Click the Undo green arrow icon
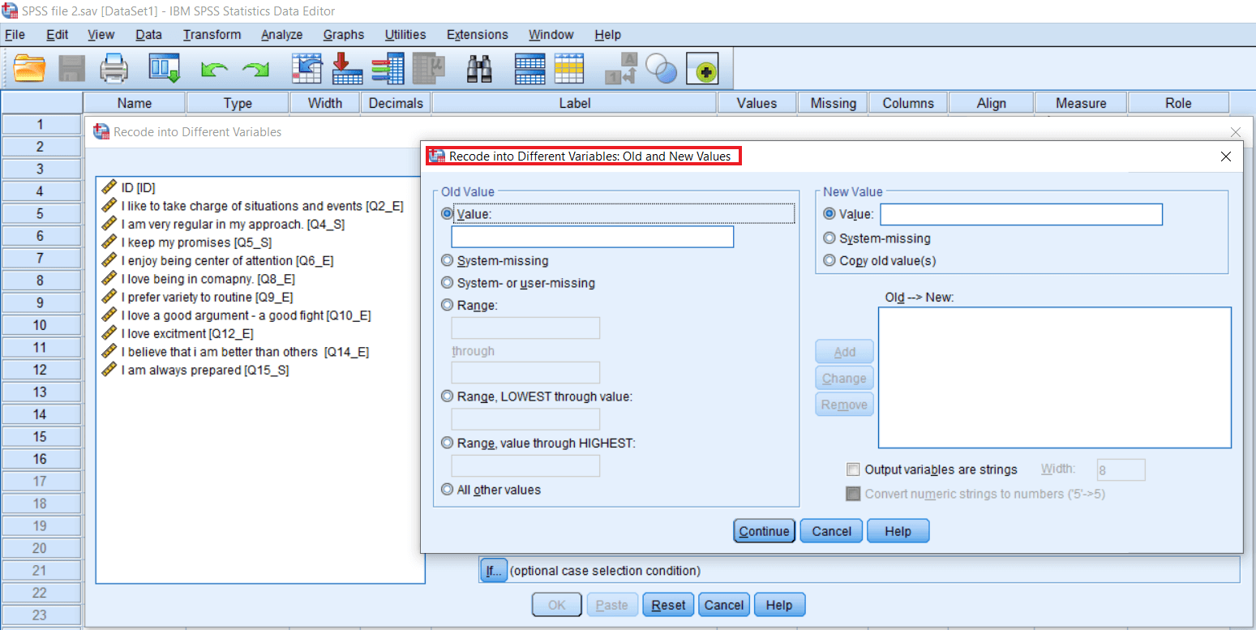 point(214,71)
